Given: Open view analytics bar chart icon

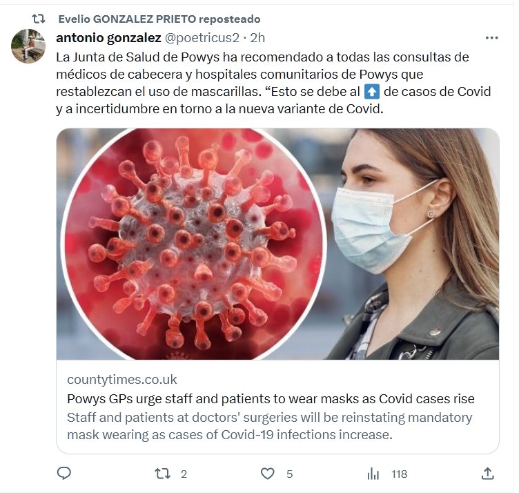Looking at the screenshot, I should [373, 474].
